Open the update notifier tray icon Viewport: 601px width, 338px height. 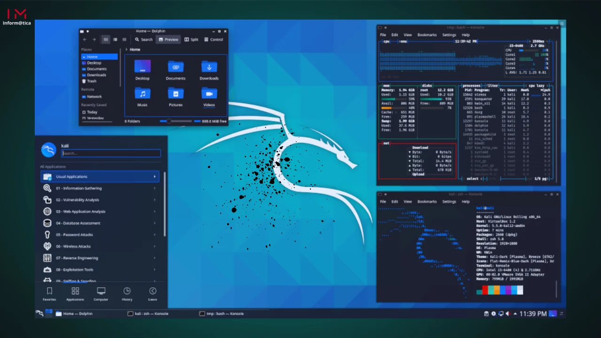(x=493, y=314)
